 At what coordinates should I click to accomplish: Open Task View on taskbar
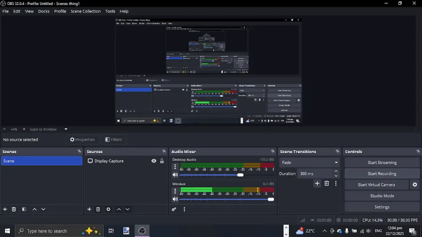[111, 231]
